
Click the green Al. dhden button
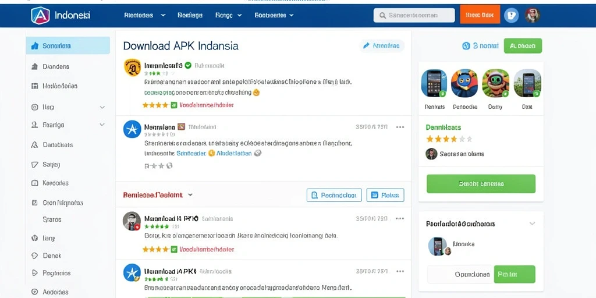click(x=523, y=46)
